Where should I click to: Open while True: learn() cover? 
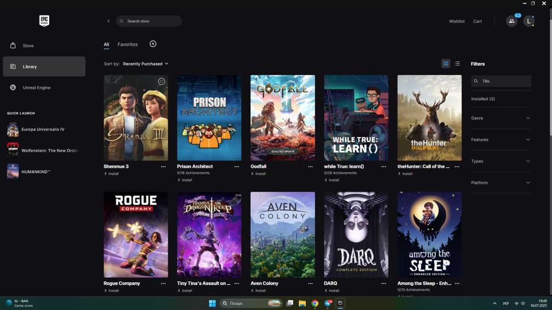tap(356, 118)
